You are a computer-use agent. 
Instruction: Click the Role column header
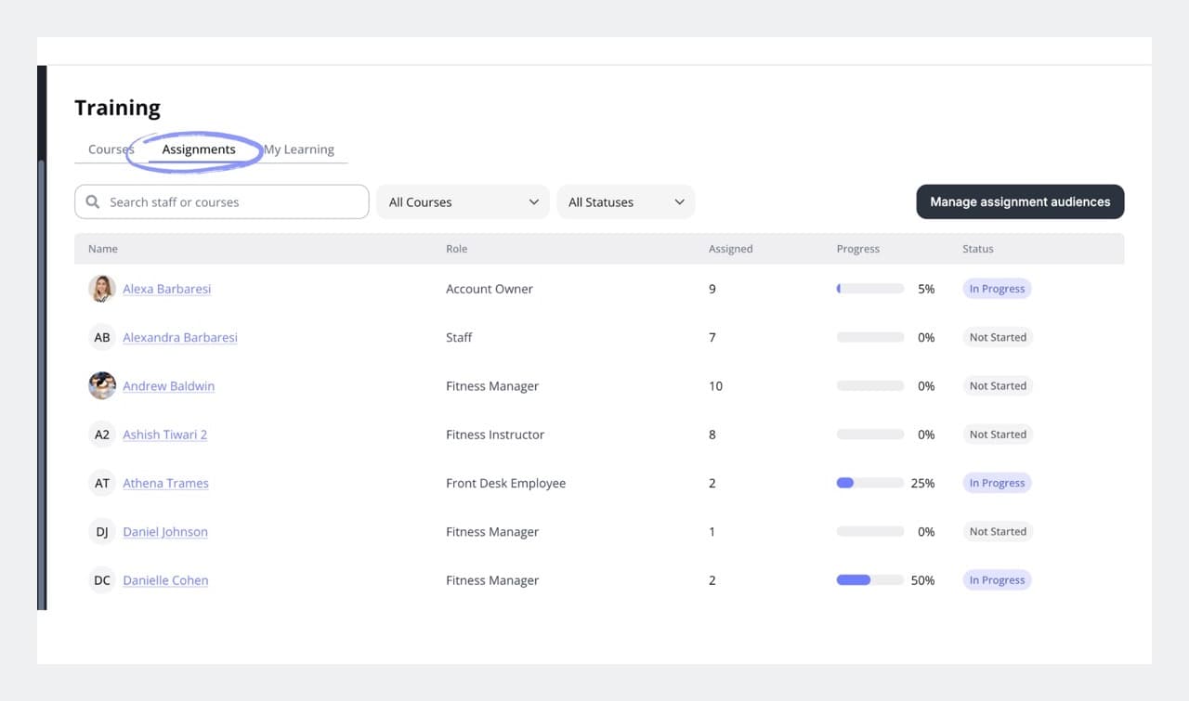click(x=457, y=249)
